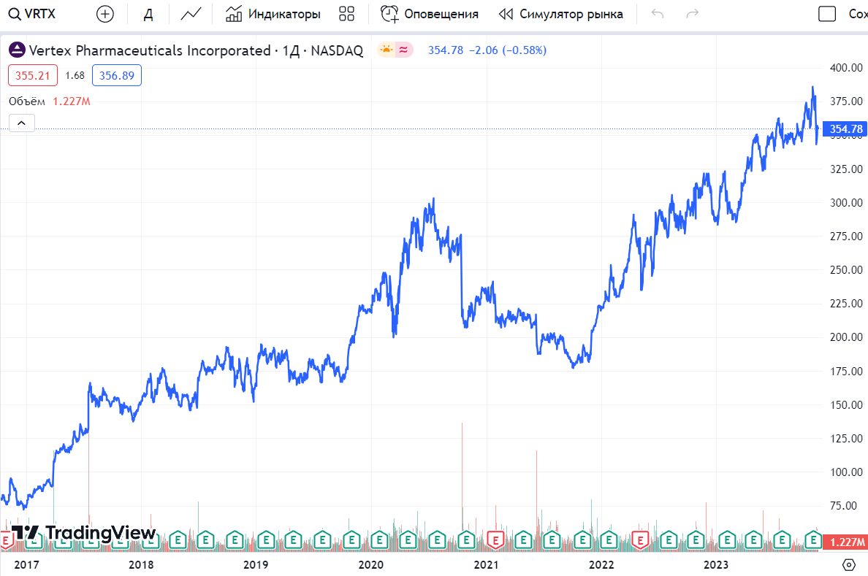This screenshot has width=868, height=576.
Task: Click the Vertex Pharmaceuticals company logo
Action: pos(17,50)
